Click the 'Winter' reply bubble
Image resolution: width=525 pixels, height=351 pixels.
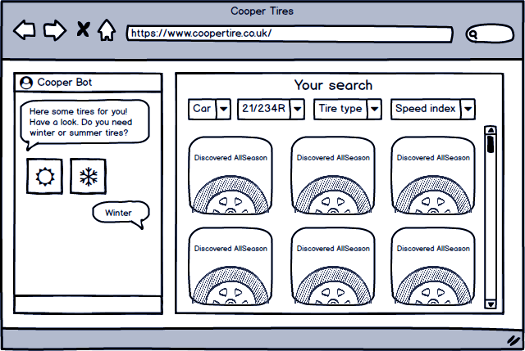tap(121, 214)
